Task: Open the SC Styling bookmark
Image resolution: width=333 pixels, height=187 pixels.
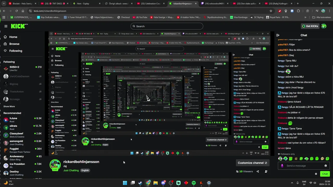Action: tap(257, 17)
